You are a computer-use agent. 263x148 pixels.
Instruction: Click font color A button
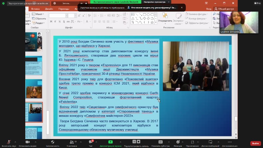(87, 22)
